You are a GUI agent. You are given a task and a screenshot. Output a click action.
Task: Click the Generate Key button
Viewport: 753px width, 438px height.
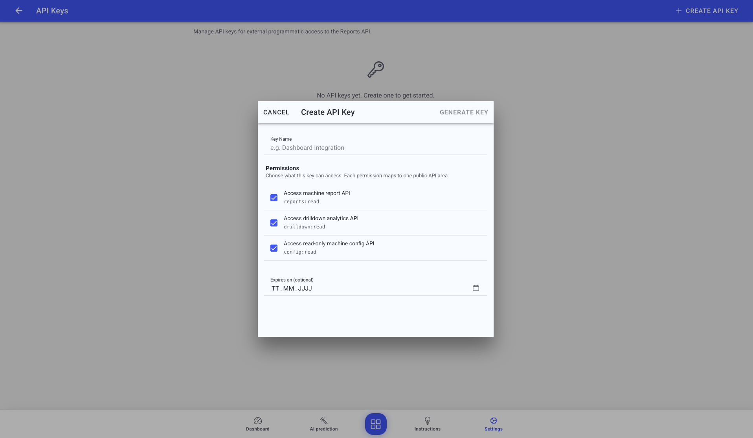pyautogui.click(x=464, y=112)
